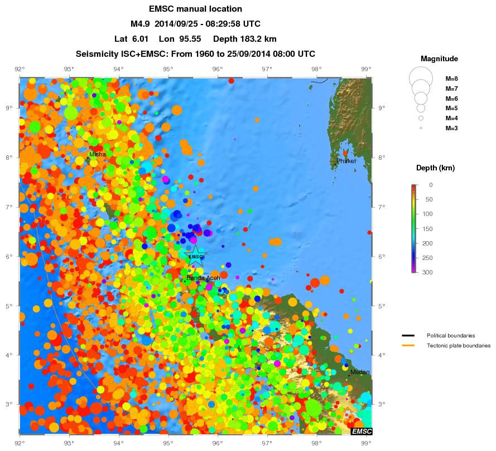This screenshot has width=496, height=451.
Task: Click the Medan city label
Action: [360, 372]
